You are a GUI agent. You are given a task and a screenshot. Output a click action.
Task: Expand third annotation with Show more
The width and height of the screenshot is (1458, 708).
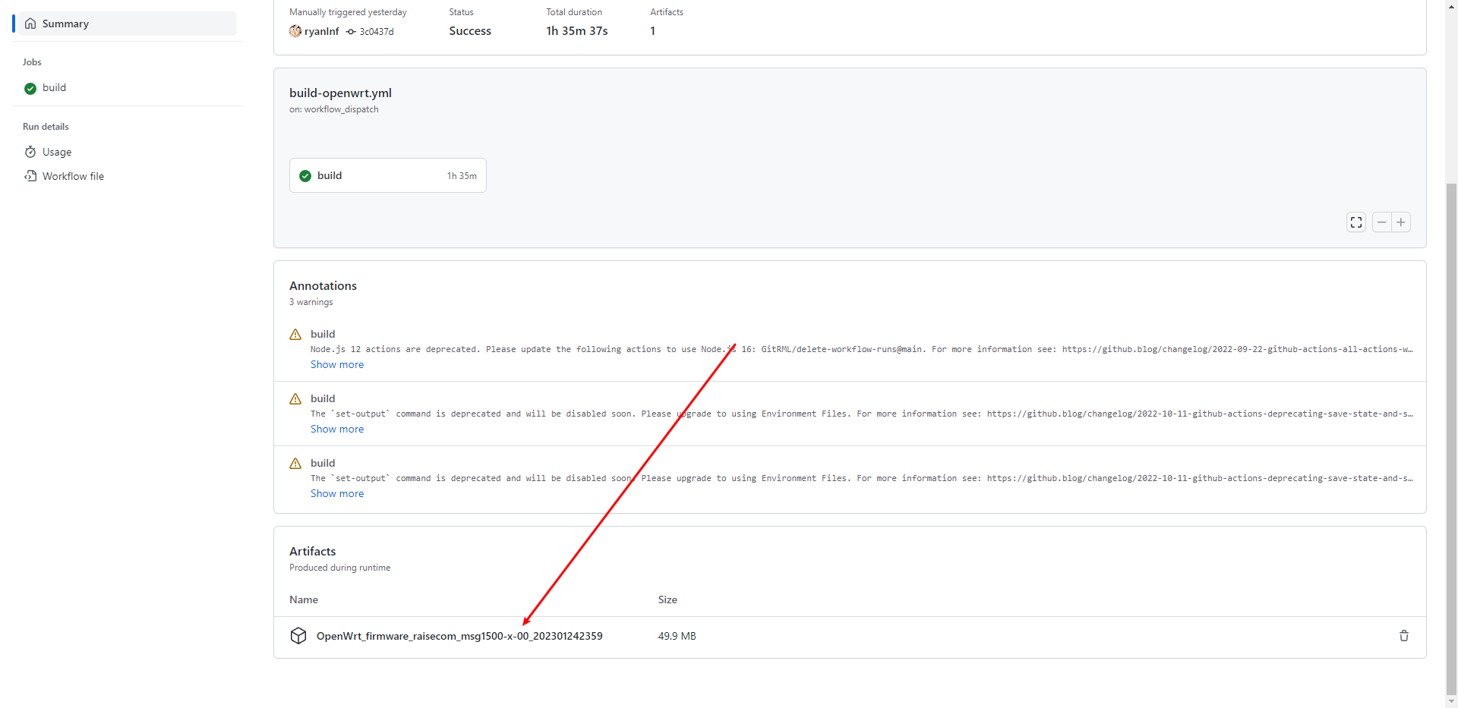click(336, 494)
